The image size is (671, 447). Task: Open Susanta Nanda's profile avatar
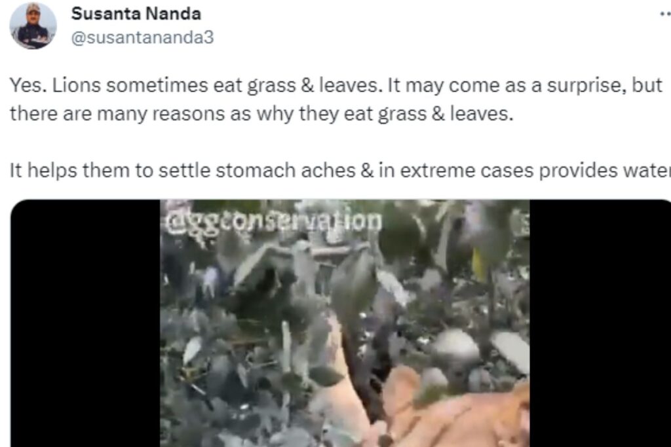[33, 26]
